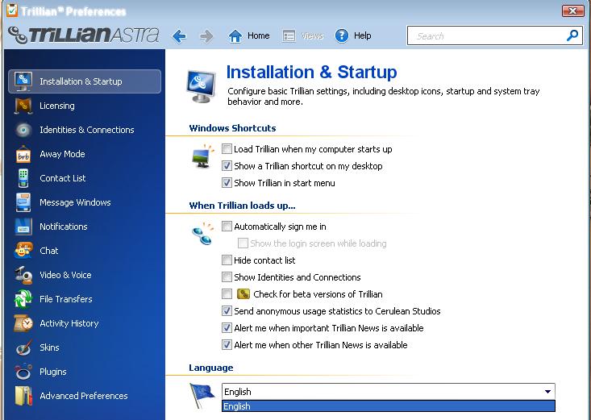
Task: Open Notifications preferences page
Action: [64, 227]
